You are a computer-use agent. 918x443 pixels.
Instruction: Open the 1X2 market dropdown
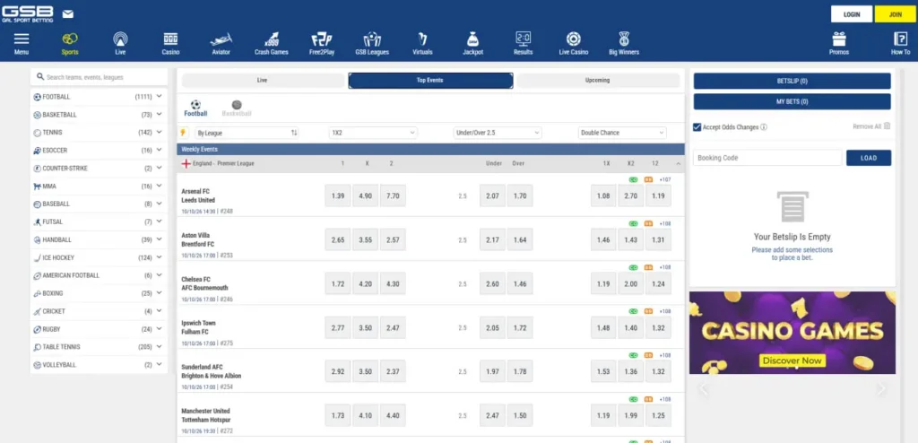[373, 133]
